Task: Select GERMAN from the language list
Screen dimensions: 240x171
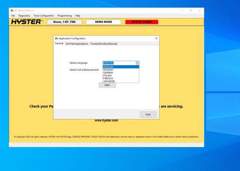Action: point(121,73)
